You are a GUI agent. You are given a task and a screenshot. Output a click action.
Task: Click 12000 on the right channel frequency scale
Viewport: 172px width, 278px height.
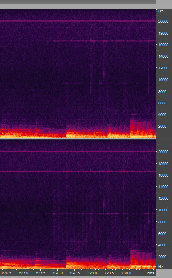pyautogui.click(x=163, y=198)
